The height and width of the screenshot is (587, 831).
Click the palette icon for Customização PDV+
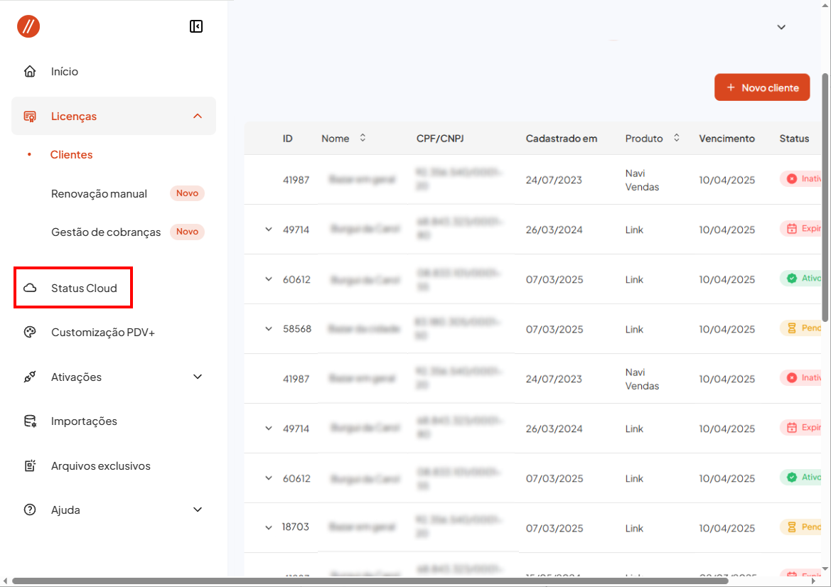tap(30, 333)
